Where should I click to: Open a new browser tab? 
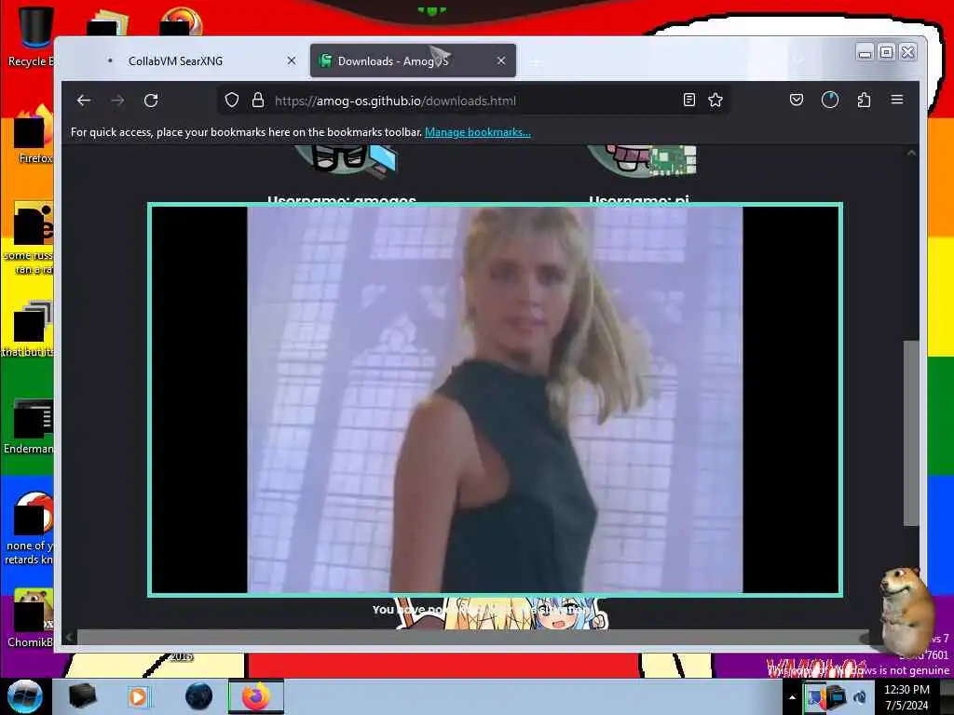point(536,61)
